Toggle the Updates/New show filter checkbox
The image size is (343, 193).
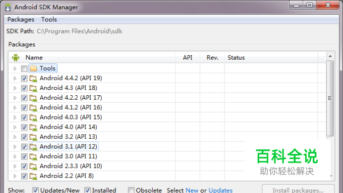click(35, 190)
